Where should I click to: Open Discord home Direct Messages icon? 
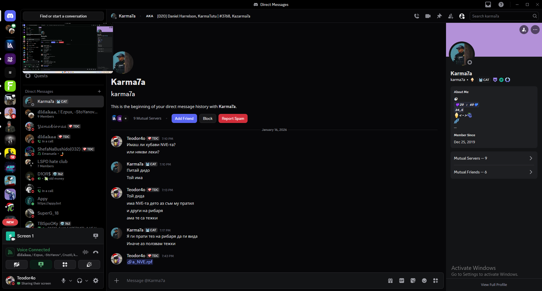click(10, 16)
